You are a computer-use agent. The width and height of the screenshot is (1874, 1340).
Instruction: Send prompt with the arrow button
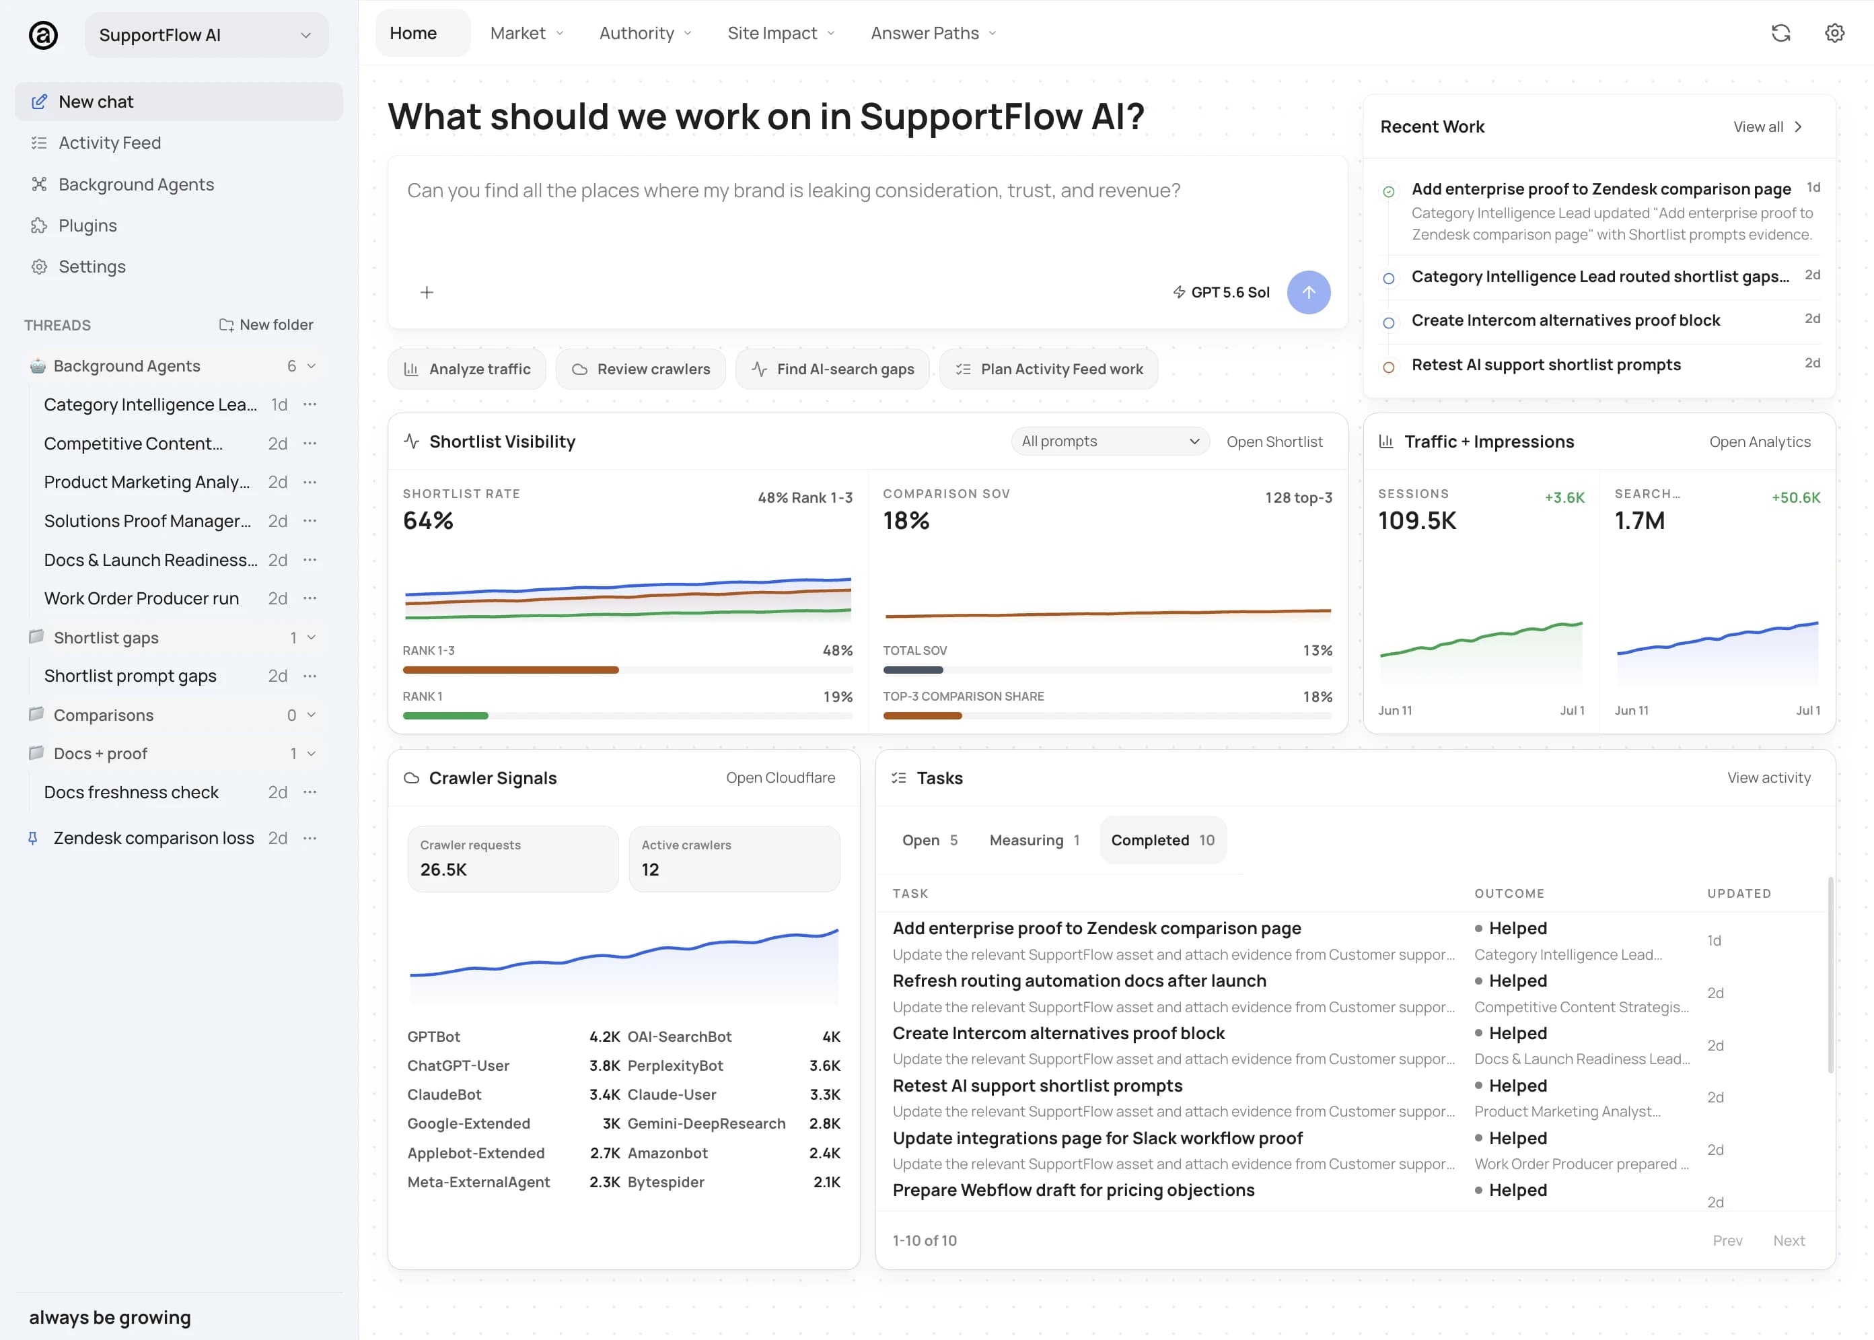coord(1308,292)
